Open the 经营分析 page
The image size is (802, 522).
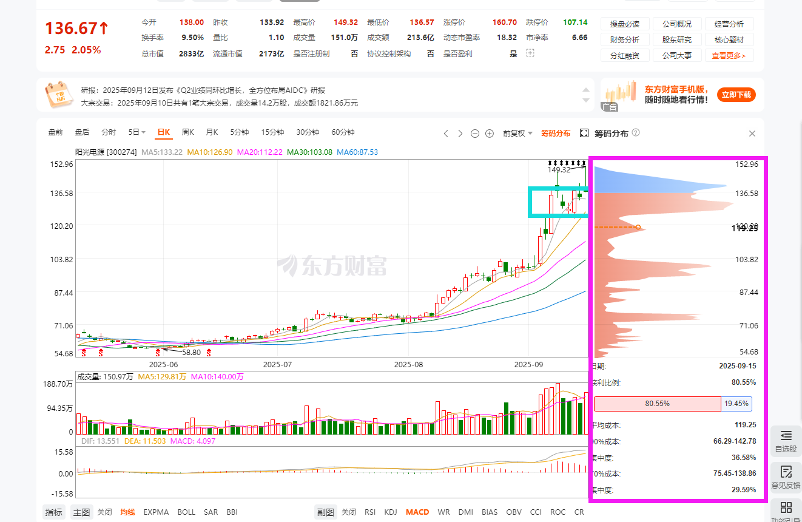(x=729, y=24)
